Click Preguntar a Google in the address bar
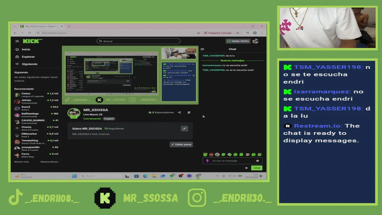Image resolution: width=382 pixels, height=215 pixels. [218, 33]
